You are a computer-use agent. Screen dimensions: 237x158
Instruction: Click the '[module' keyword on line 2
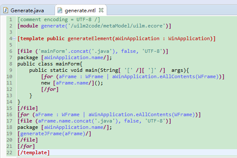(x=28, y=26)
